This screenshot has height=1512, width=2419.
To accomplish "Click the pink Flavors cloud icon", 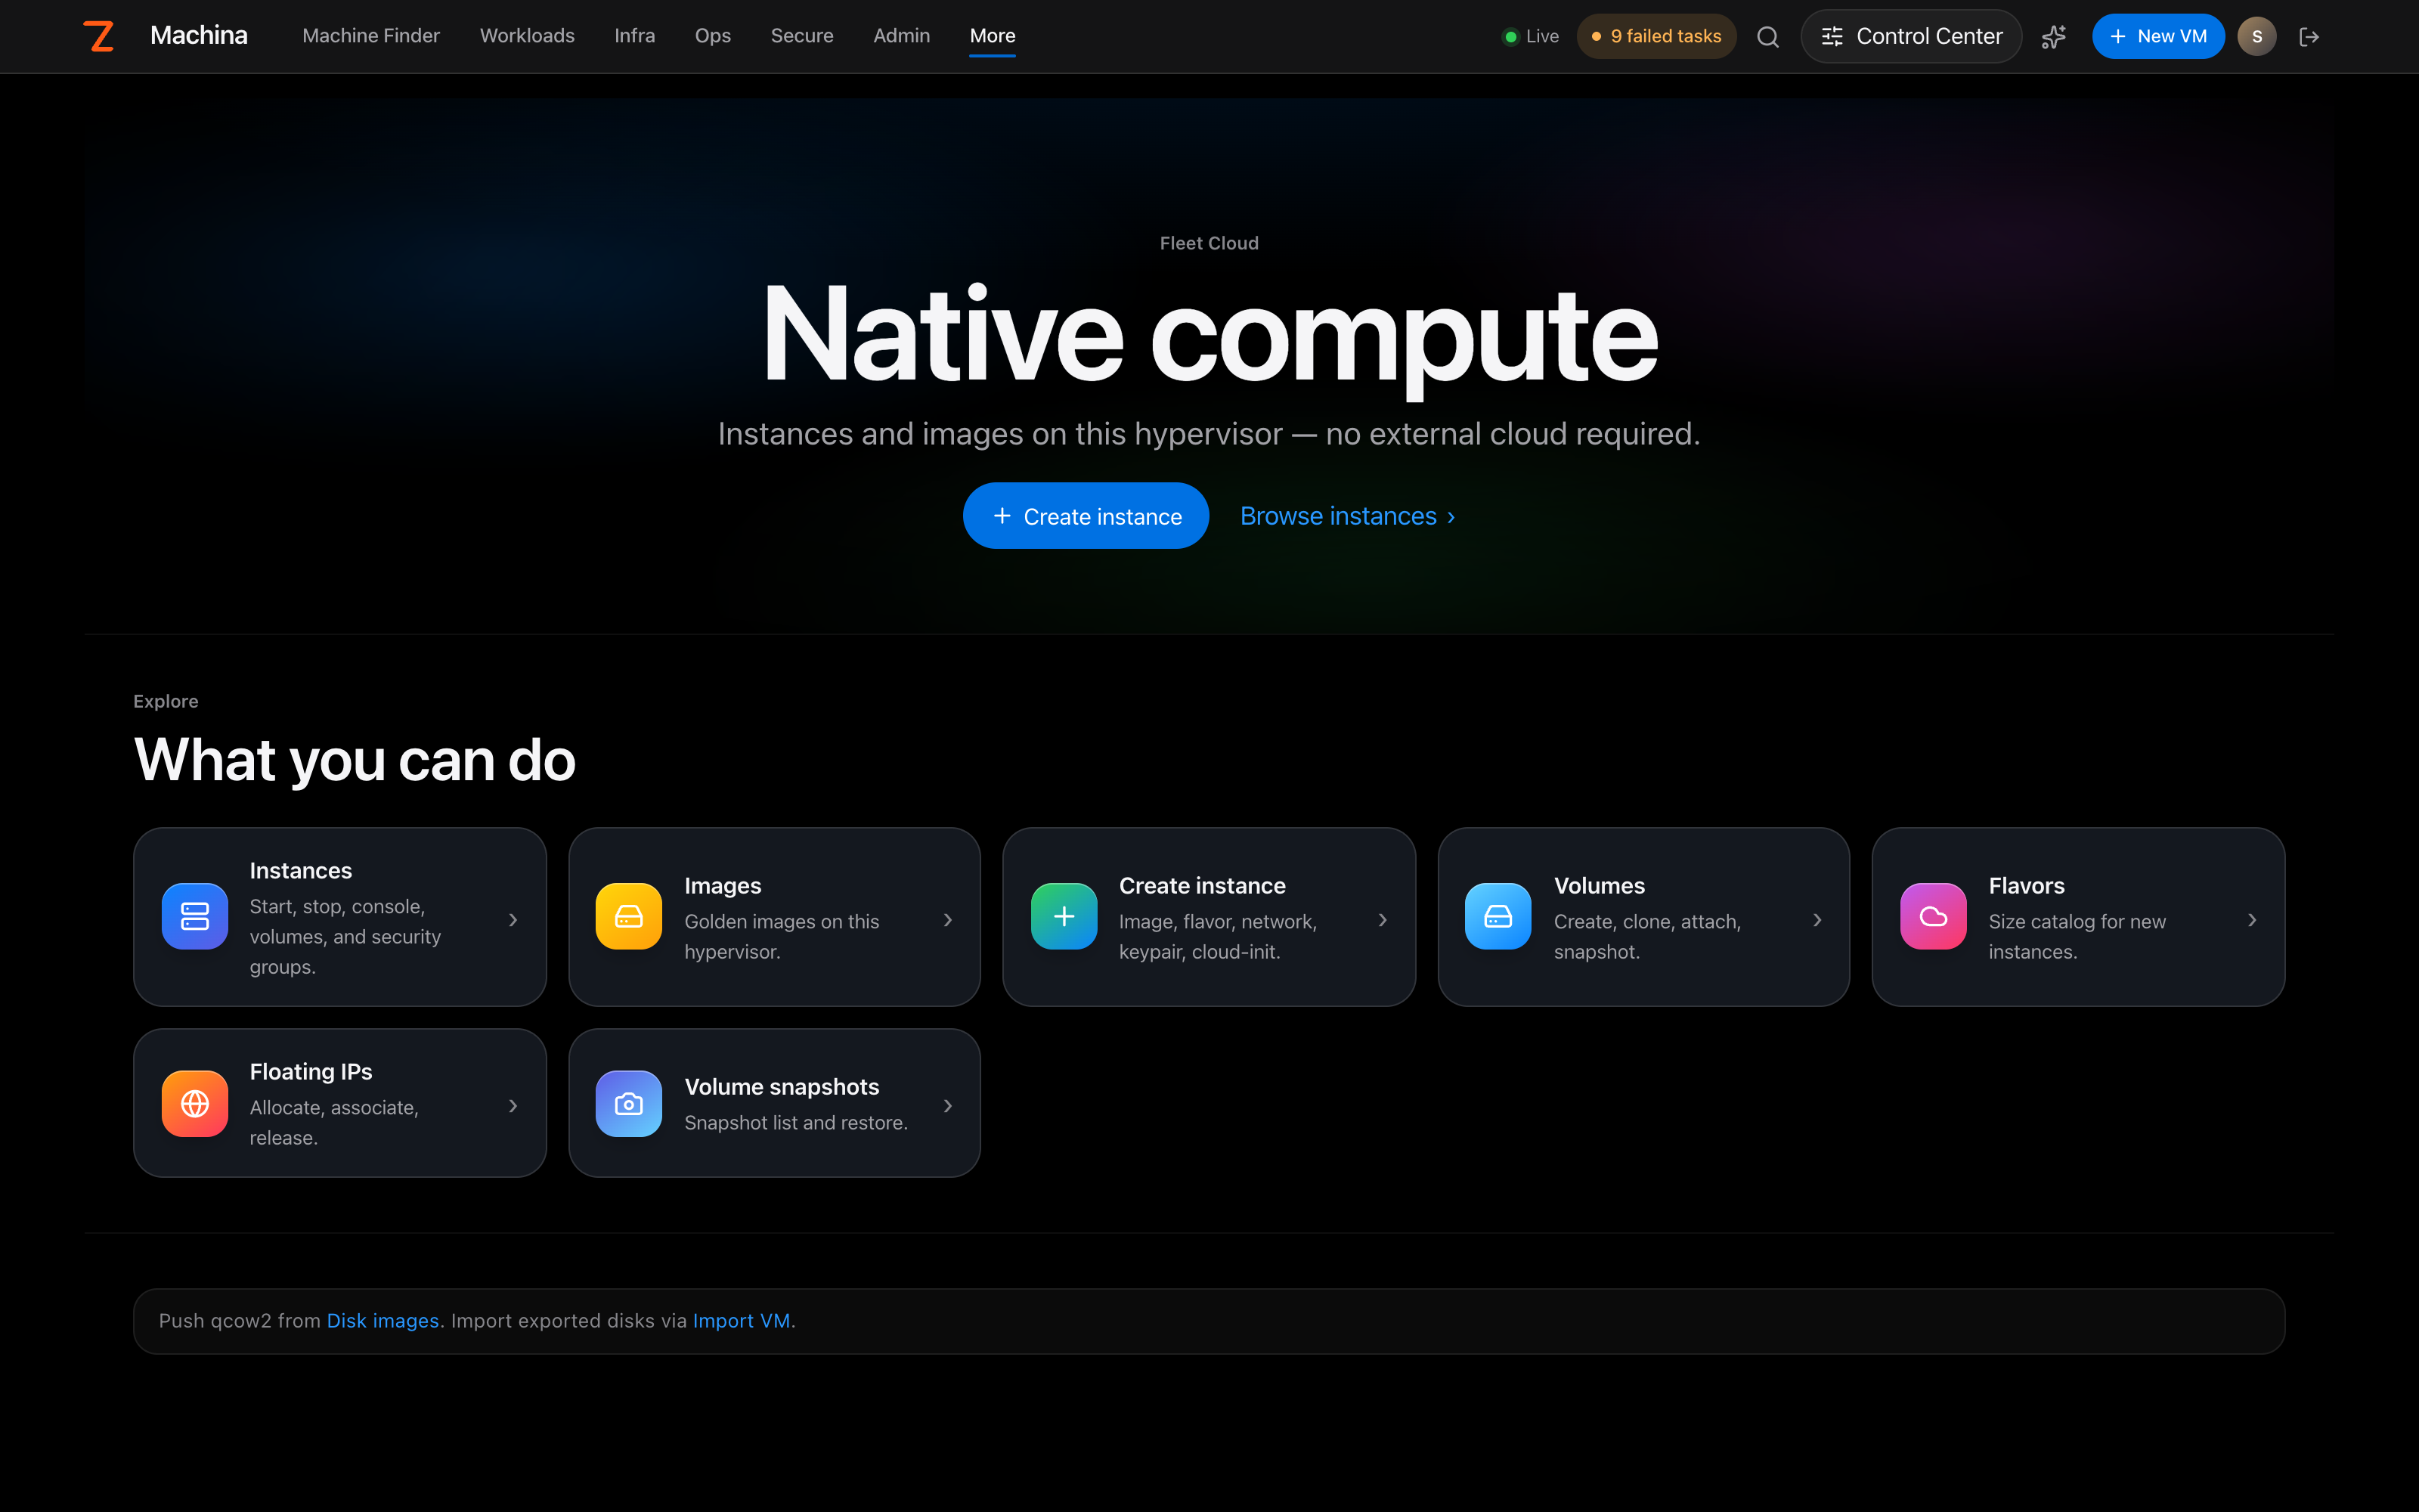I will click(1933, 916).
